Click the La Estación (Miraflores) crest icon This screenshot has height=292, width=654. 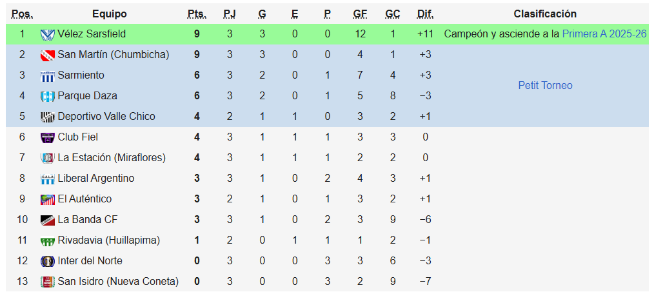tap(48, 158)
